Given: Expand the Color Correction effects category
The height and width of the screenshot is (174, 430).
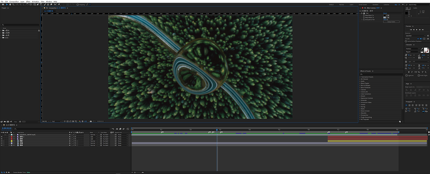Looking at the screenshot, I should click(x=360, y=94).
